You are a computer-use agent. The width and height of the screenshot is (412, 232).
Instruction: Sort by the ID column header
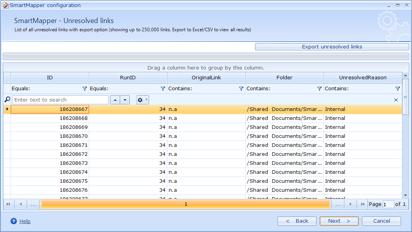click(50, 78)
